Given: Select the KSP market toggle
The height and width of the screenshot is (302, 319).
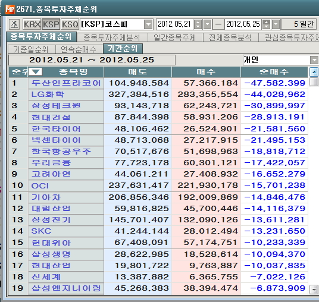Looking at the screenshot, I should point(51,24).
